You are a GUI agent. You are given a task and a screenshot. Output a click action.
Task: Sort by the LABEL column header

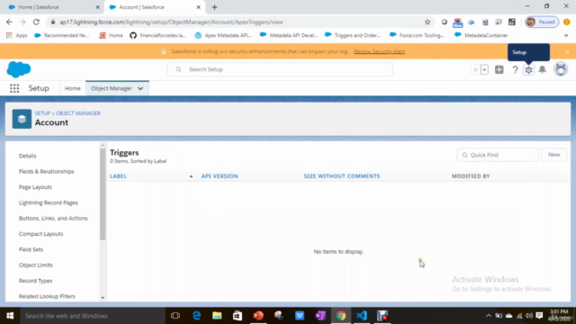(x=118, y=176)
